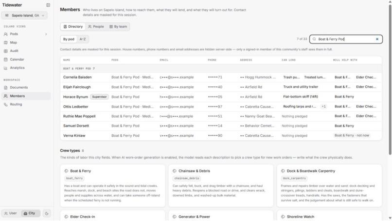Click tag icon beside Dock & Boardwalk Carpentry
The width and height of the screenshot is (392, 221).
[283, 171]
